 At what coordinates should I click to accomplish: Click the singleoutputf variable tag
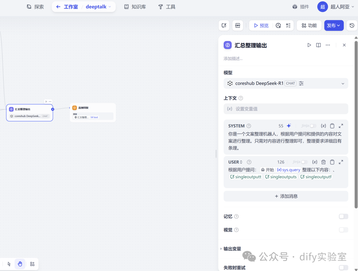(x=316, y=177)
